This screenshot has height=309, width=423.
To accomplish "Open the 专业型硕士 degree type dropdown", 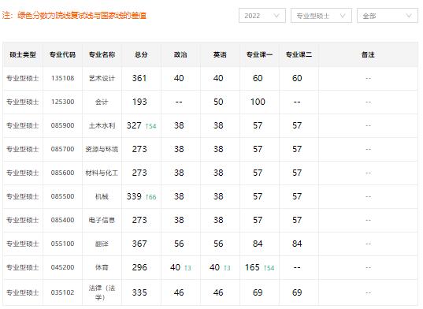I will point(321,16).
